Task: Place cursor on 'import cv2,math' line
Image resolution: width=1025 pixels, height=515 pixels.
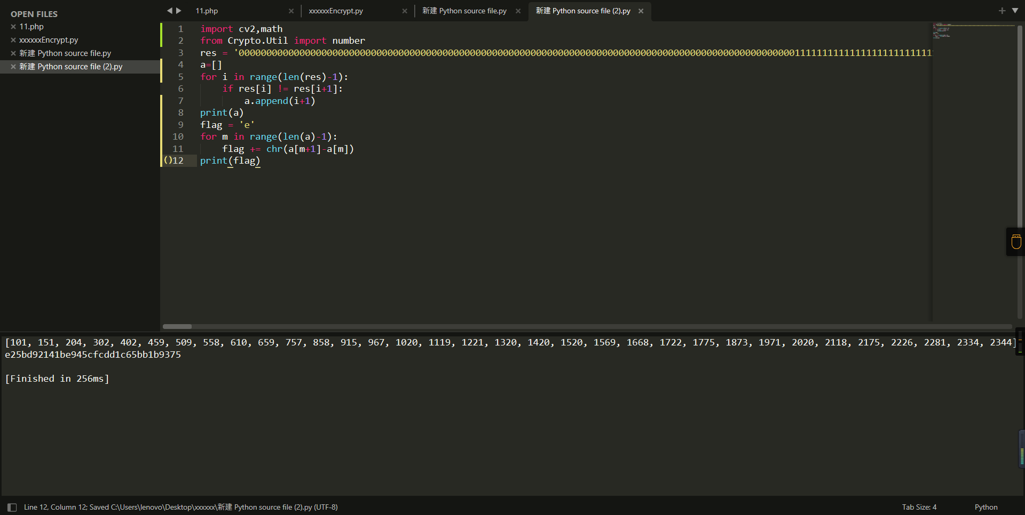Action: 241,29
